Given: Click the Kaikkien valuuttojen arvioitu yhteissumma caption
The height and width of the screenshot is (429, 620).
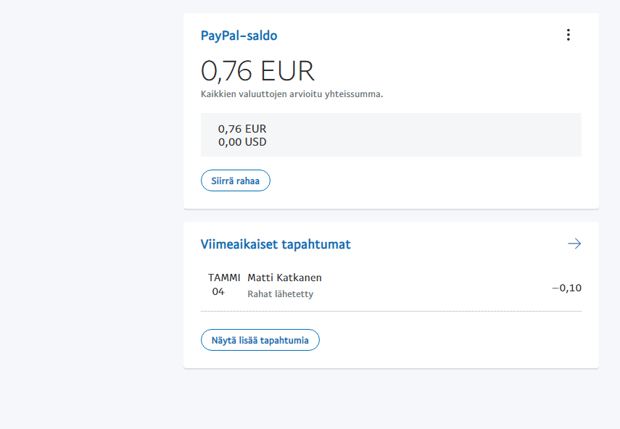Looking at the screenshot, I should 292,93.
